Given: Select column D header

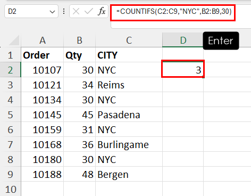Looking at the screenshot, I should 183,40.
